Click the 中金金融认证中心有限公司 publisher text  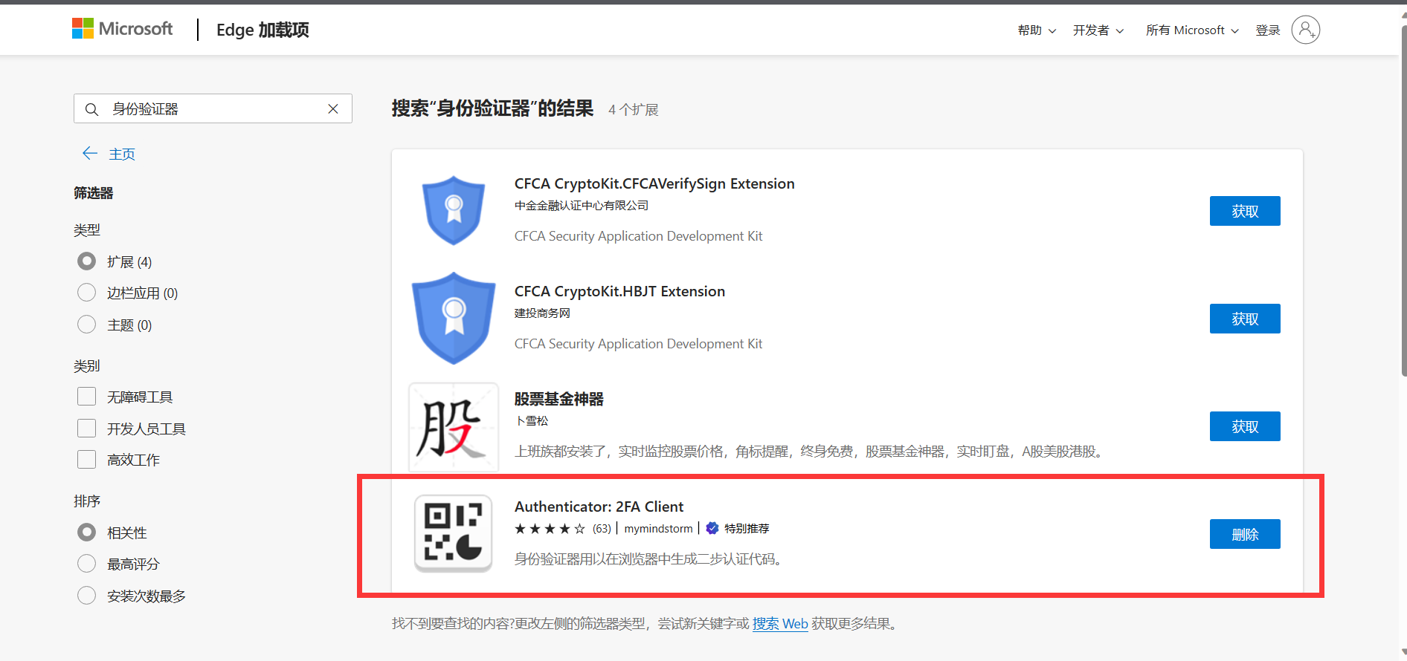click(x=582, y=206)
